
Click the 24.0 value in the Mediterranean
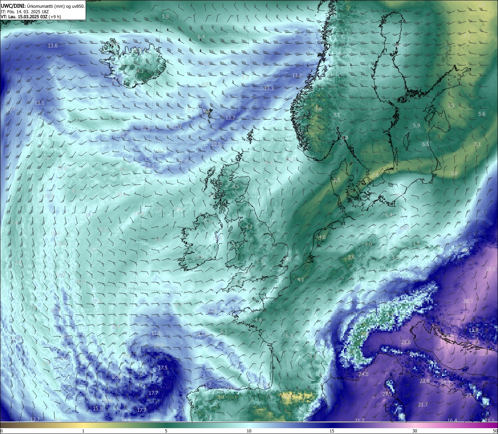(363, 374)
